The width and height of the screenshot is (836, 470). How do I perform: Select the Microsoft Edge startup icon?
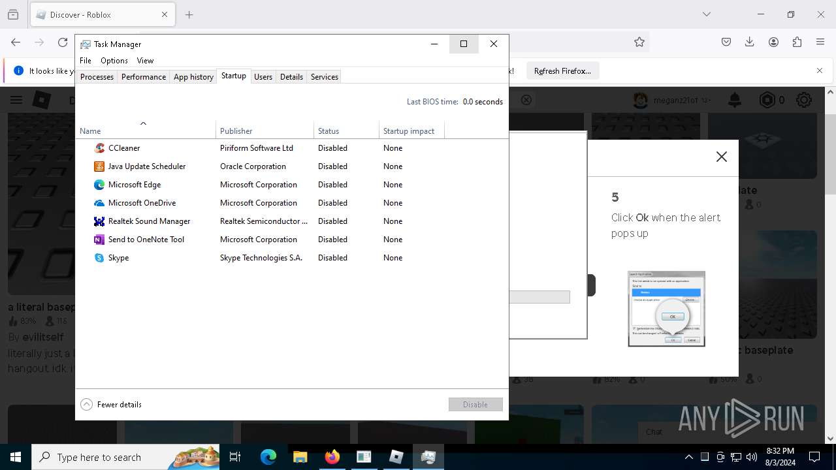(99, 185)
